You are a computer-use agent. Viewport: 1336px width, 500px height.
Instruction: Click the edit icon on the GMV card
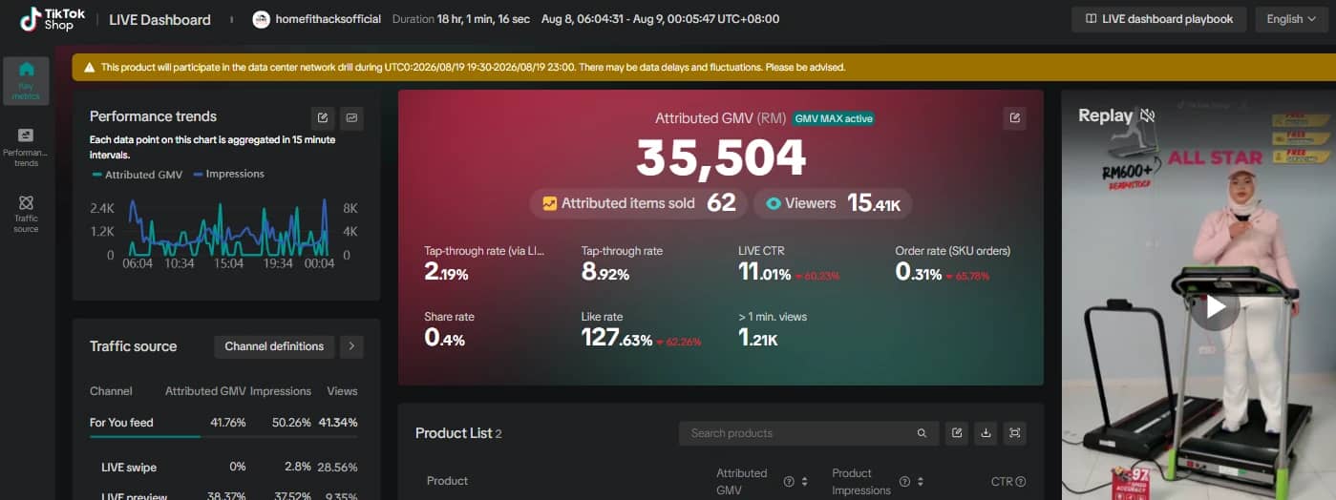point(1015,118)
